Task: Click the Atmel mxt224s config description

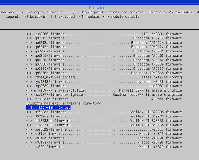Action: coord(162,77)
